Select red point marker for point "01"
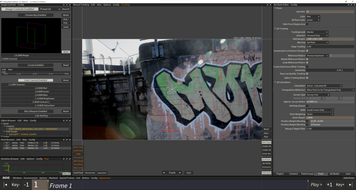This screenshot has height=190, width=356. (4, 143)
